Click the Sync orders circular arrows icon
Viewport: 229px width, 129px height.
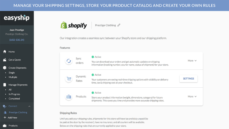(69, 61)
